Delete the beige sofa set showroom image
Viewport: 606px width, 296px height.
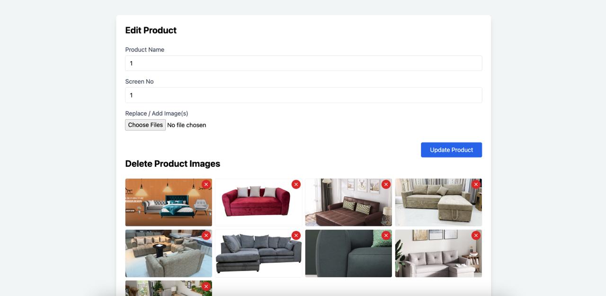click(206, 235)
